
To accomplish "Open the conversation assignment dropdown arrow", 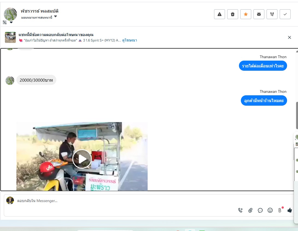I will 55,16.
